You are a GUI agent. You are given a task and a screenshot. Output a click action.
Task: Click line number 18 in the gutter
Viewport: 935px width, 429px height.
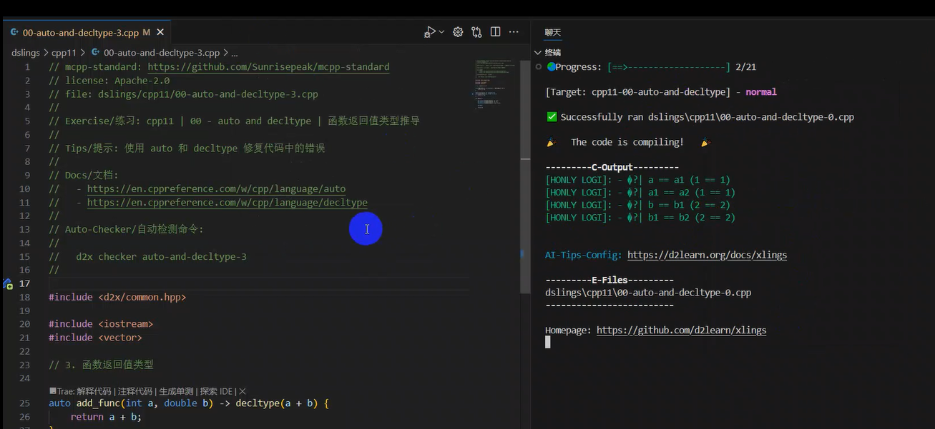(25, 297)
